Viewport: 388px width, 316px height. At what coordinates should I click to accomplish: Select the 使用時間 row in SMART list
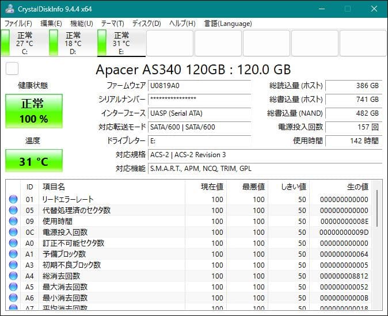click(189, 221)
